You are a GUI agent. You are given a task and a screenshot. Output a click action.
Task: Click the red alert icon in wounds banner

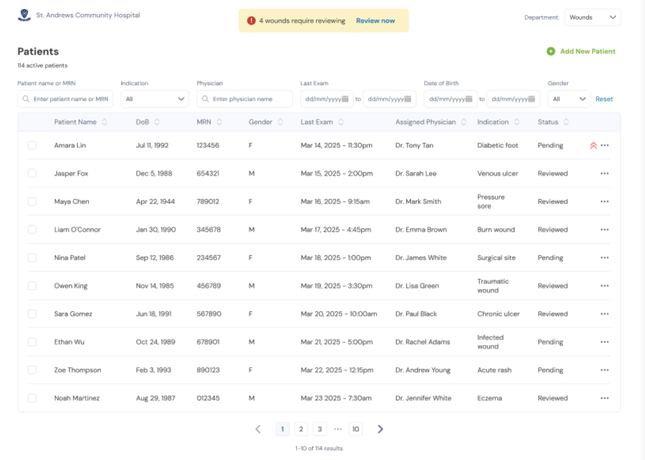252,20
